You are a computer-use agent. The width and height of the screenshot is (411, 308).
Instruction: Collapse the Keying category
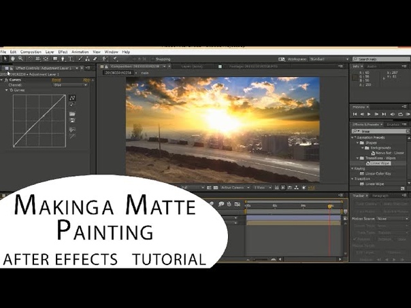click(352, 169)
